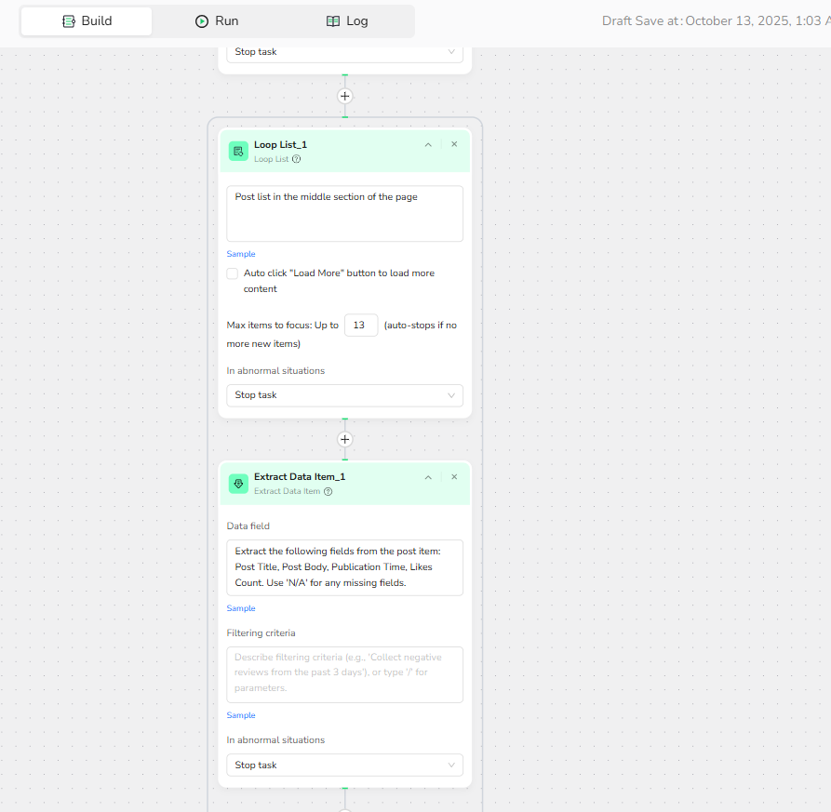Open Loop List abnormal situations dropdown

tap(344, 395)
